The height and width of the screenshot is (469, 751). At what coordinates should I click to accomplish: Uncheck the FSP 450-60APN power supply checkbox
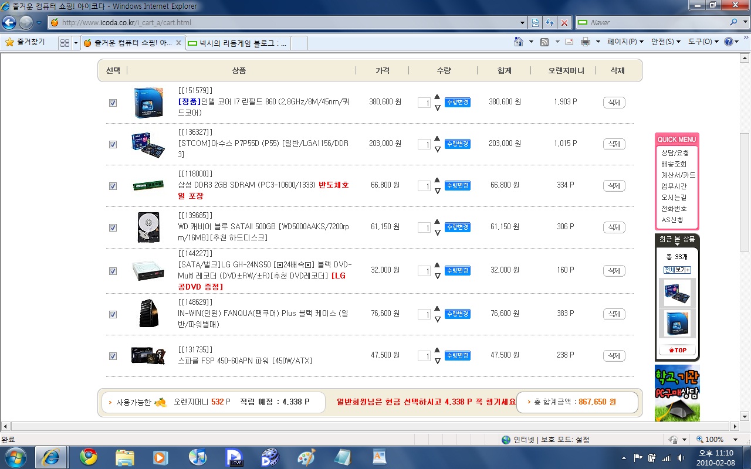113,356
